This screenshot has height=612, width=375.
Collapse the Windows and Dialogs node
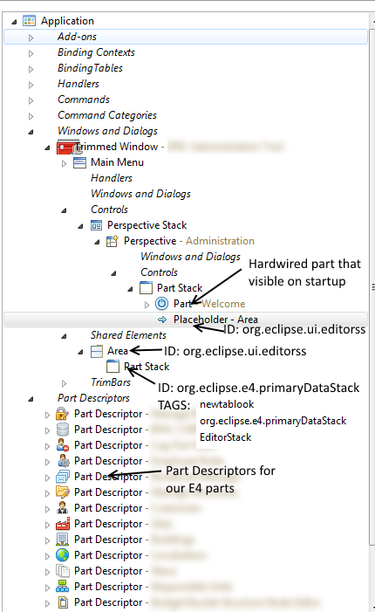31,132
